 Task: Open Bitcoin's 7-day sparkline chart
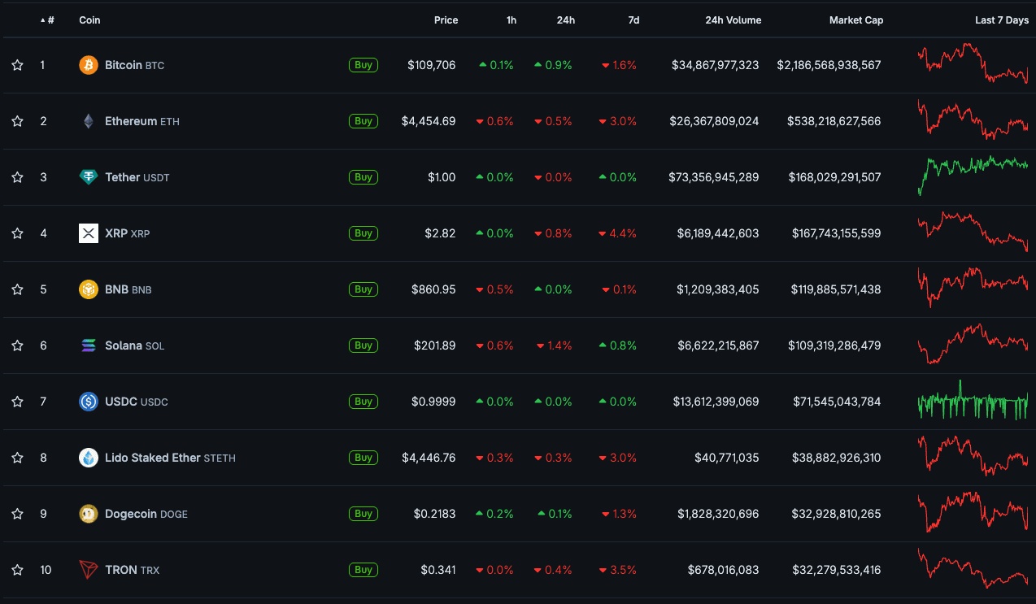click(x=973, y=63)
